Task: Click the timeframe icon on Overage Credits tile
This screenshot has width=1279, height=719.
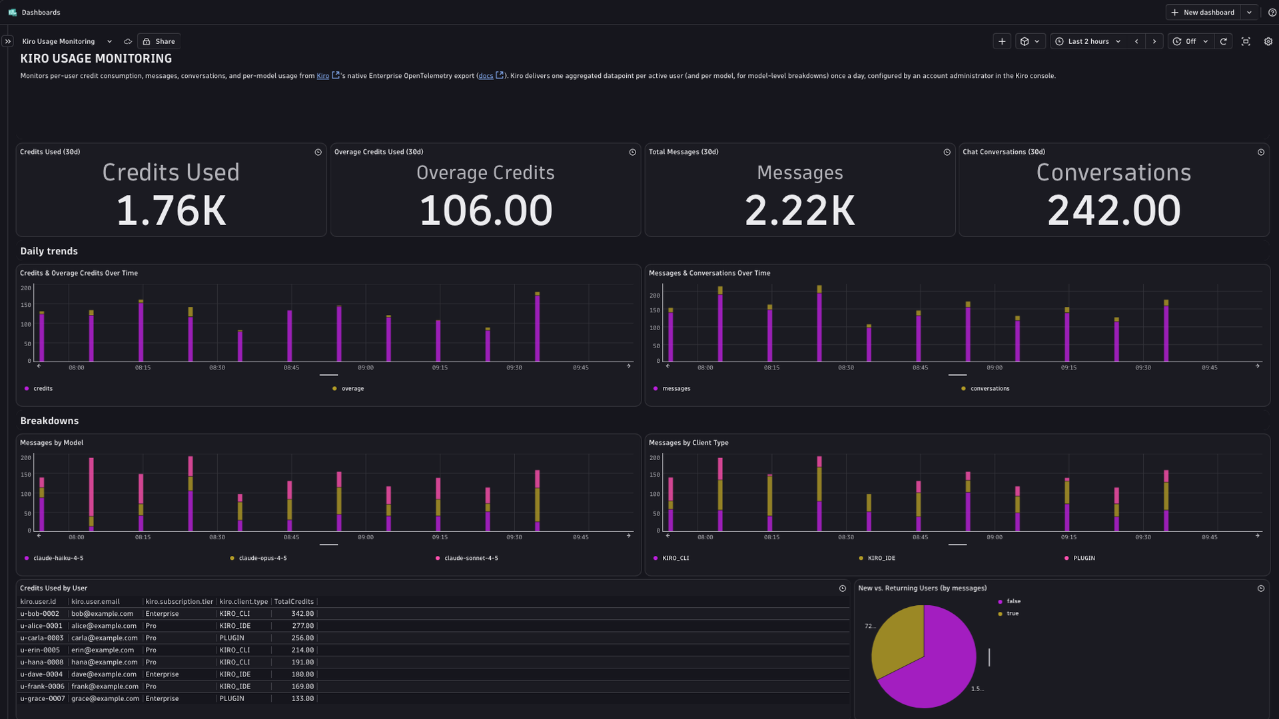Action: click(x=632, y=152)
